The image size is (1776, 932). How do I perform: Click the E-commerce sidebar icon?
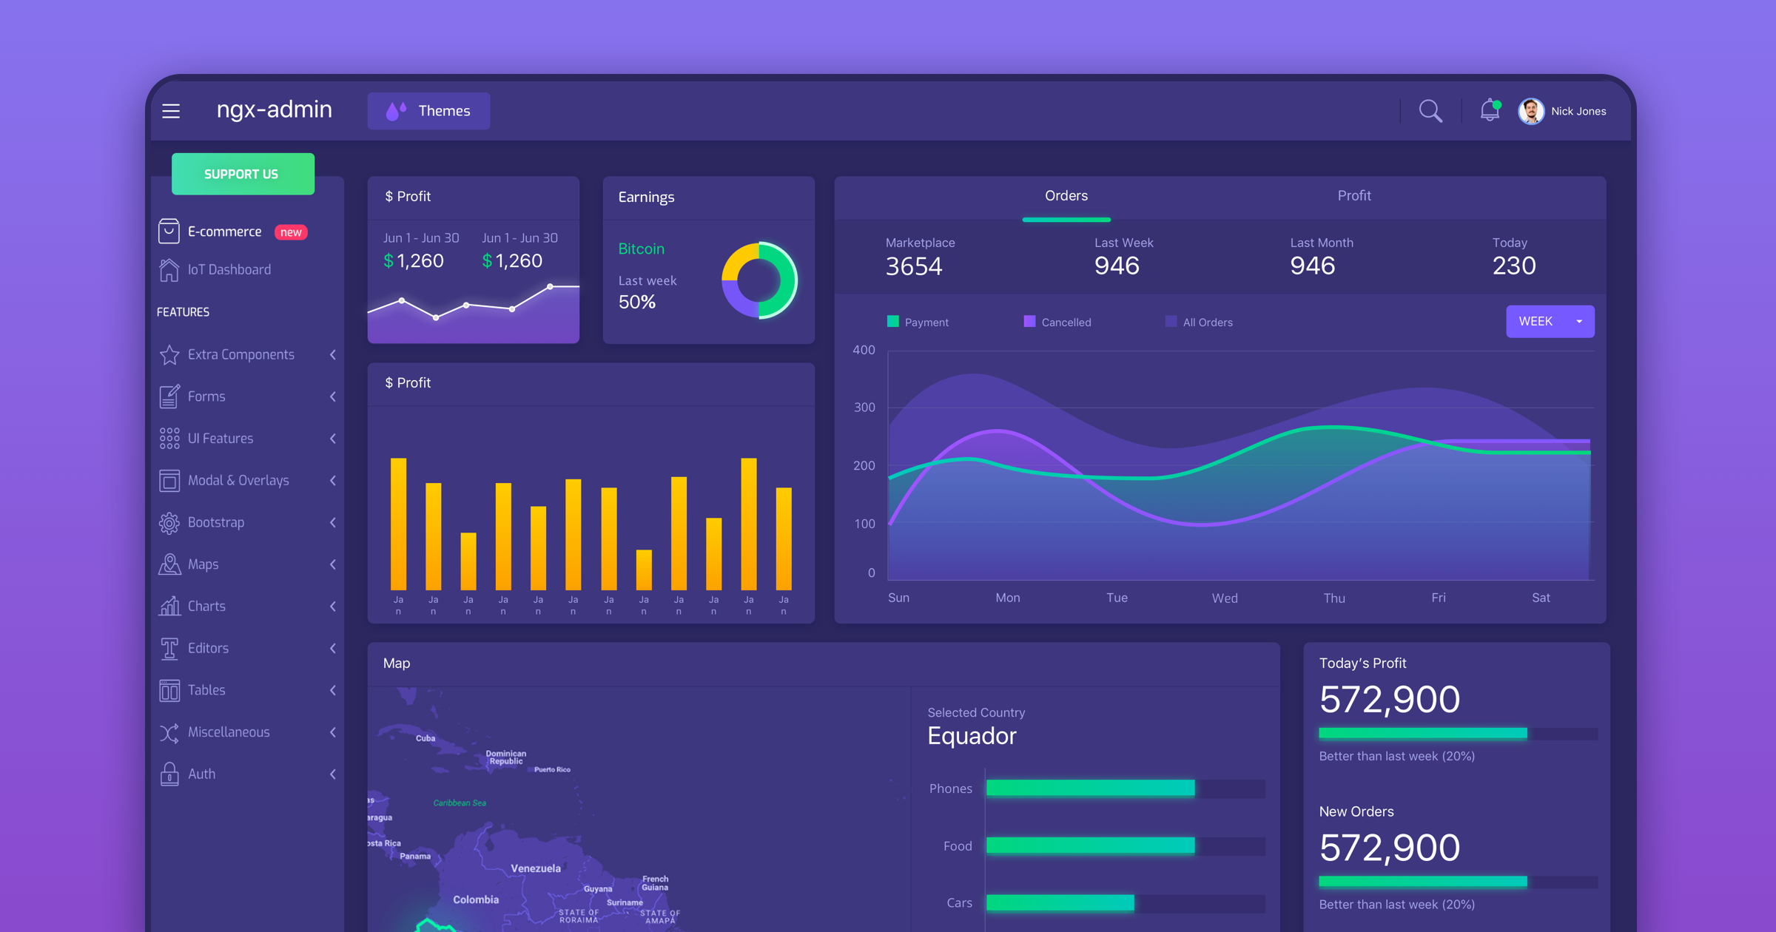point(168,232)
